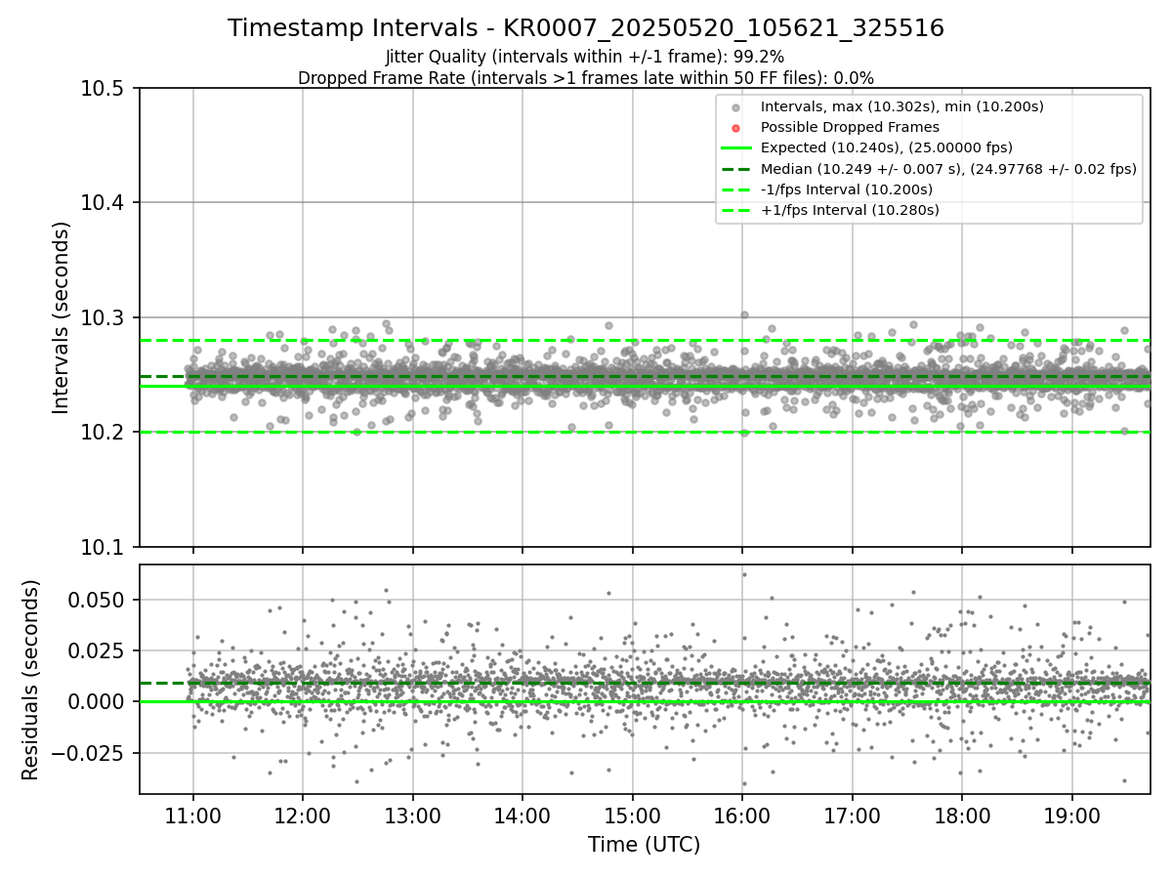Click the dark green dashed Median line sample in legend
1172x879 pixels.
click(736, 169)
